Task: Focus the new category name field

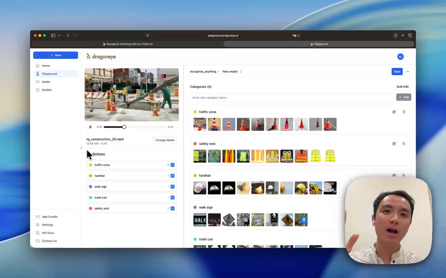Action: pyautogui.click(x=292, y=98)
